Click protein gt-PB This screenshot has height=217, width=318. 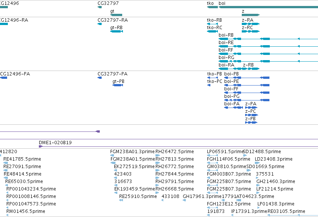pos(118,85)
